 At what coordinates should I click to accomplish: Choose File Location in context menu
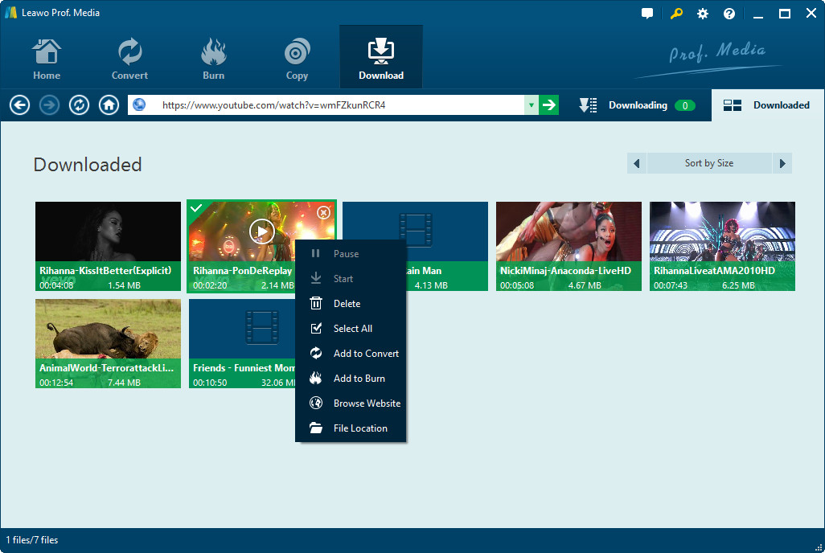351,428
